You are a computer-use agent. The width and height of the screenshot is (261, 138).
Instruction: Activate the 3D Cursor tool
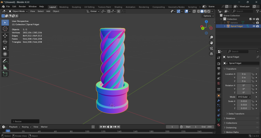(5, 29)
